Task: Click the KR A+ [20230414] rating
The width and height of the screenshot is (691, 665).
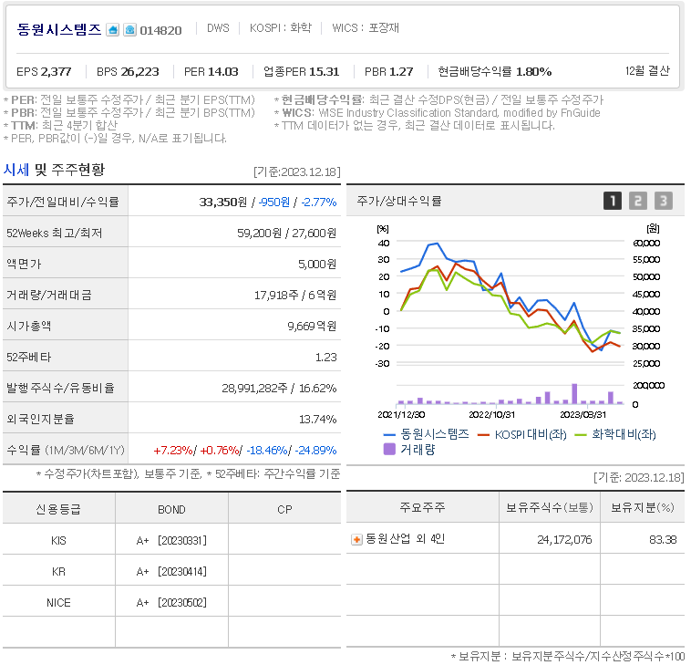Action: click(171, 572)
